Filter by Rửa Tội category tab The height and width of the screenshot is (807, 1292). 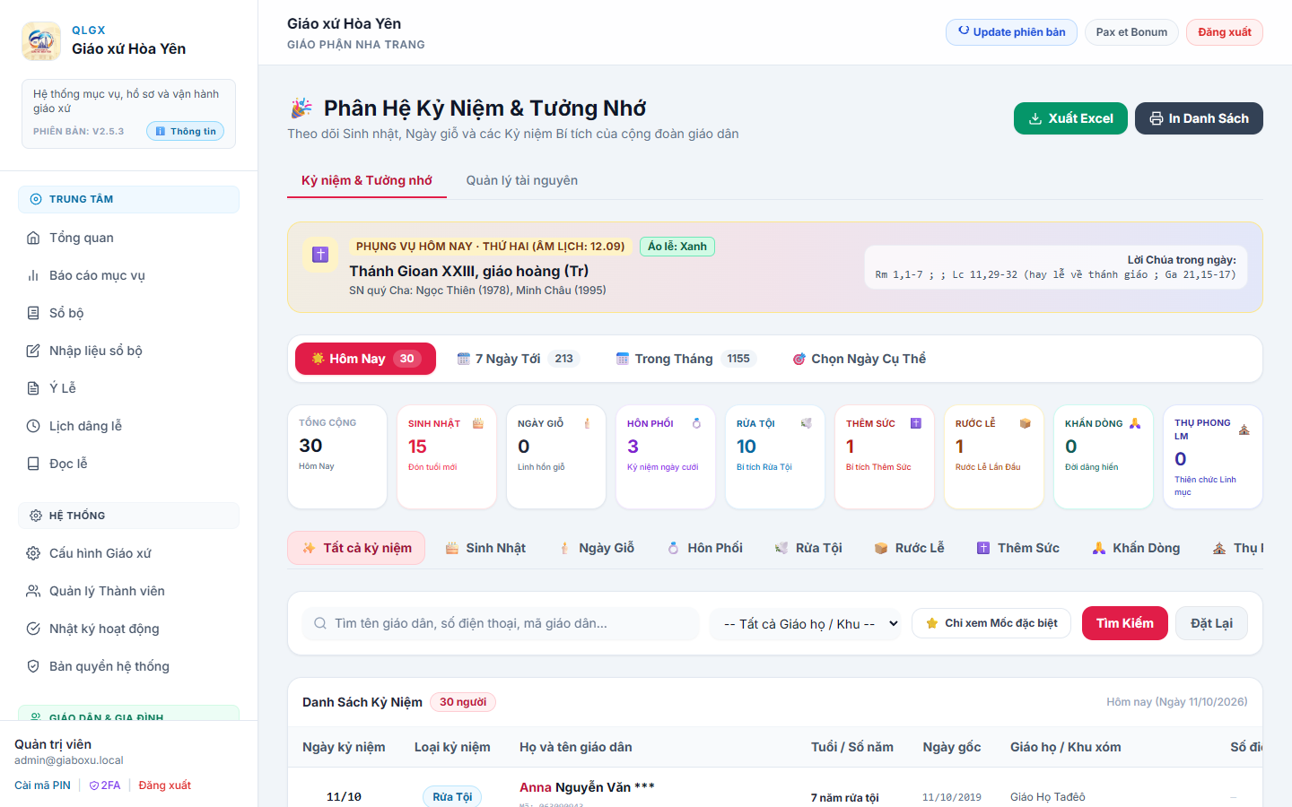point(808,548)
